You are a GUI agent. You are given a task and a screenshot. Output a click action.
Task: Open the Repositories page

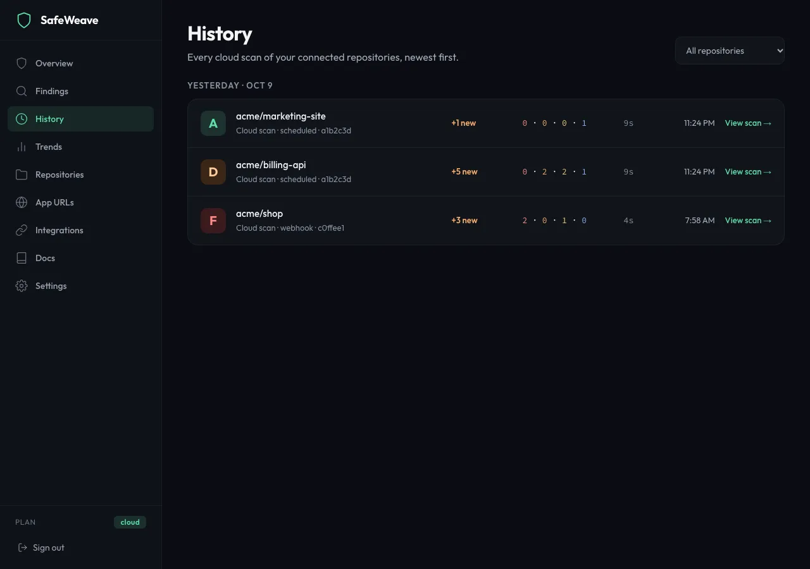pos(80,174)
